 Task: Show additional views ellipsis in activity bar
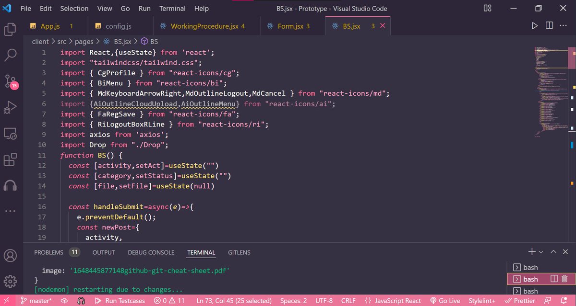pyautogui.click(x=11, y=211)
